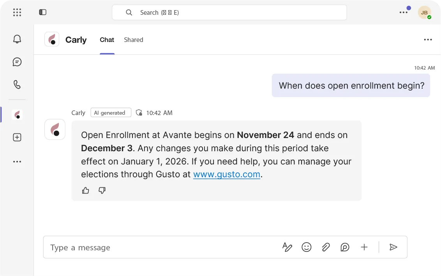Click Carly's avatar beside the reply
Image resolution: width=441 pixels, height=276 pixels.
click(55, 129)
